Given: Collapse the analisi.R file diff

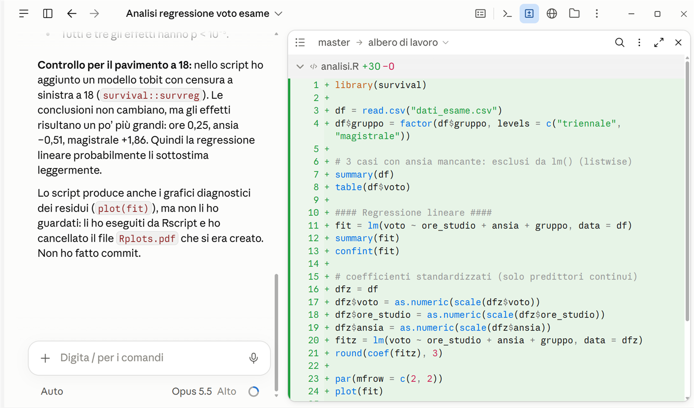Looking at the screenshot, I should [300, 66].
